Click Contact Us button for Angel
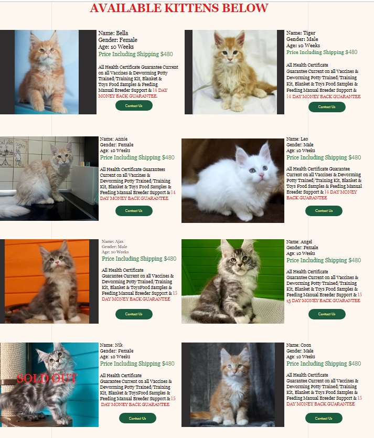The height and width of the screenshot is (438, 374). 327,314
